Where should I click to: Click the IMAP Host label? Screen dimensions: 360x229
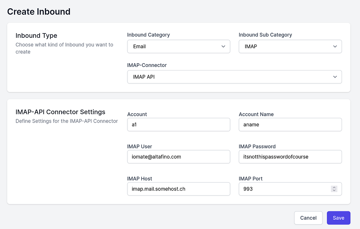point(140,179)
